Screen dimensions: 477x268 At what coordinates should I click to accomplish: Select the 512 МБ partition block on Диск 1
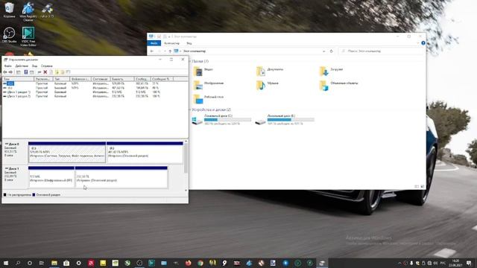click(51, 177)
